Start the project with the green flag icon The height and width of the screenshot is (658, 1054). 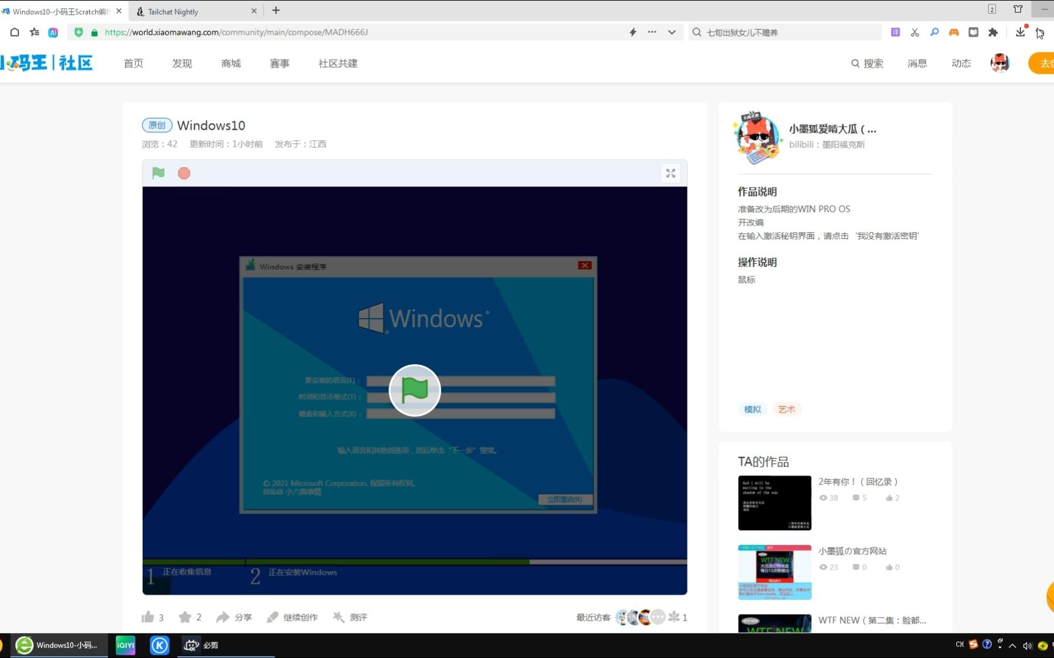pyautogui.click(x=158, y=173)
